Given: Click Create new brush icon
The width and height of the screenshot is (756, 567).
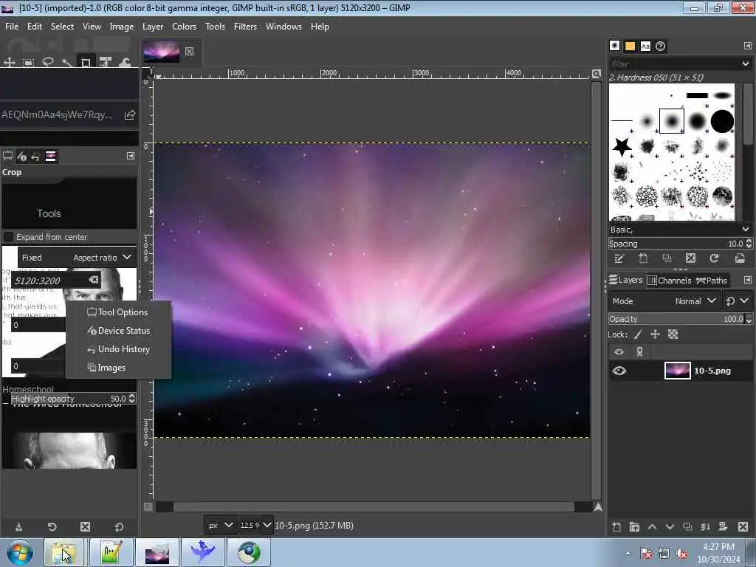Looking at the screenshot, I should 643,258.
